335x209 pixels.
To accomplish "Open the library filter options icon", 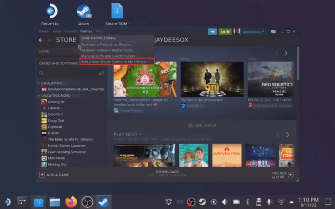I will [x=101, y=73].
